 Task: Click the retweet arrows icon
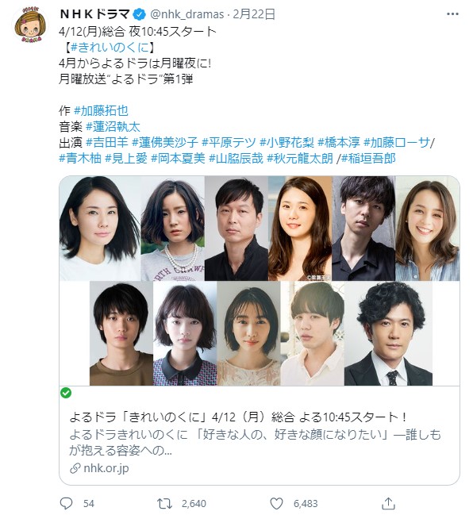point(164,503)
